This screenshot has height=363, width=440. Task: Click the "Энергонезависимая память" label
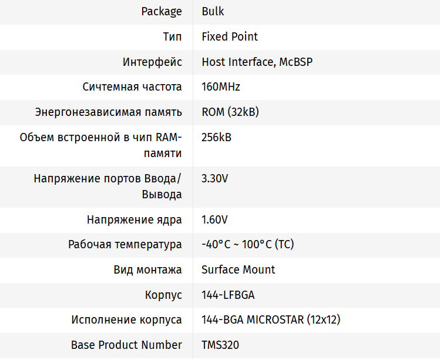click(109, 112)
